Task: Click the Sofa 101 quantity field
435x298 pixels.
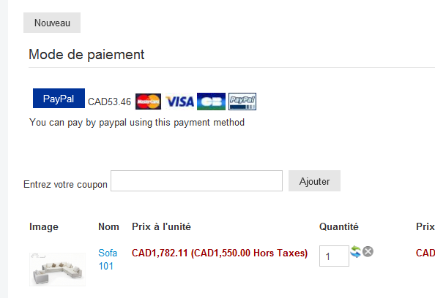Action: tap(334, 256)
